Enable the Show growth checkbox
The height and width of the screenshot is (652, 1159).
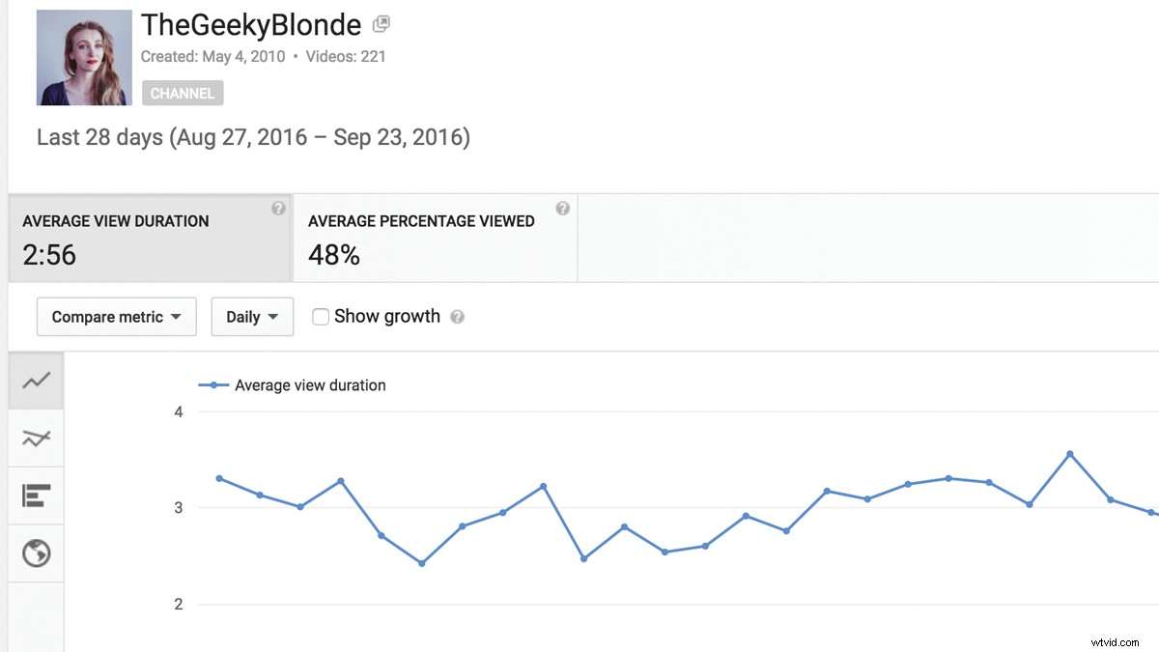tap(320, 316)
